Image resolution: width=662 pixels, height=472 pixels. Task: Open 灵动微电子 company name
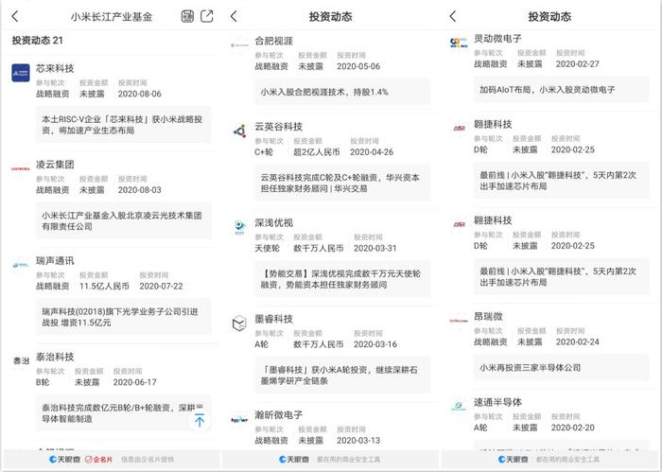click(x=497, y=39)
